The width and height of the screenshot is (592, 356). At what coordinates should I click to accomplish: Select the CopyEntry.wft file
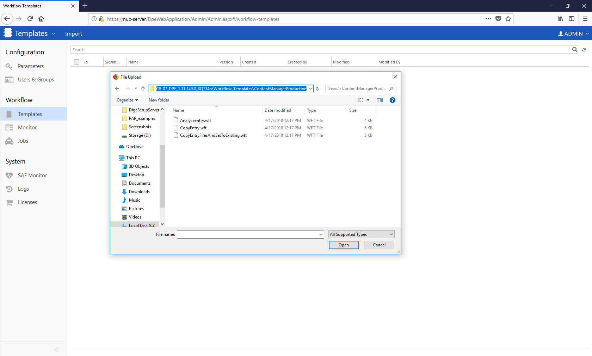(x=193, y=128)
